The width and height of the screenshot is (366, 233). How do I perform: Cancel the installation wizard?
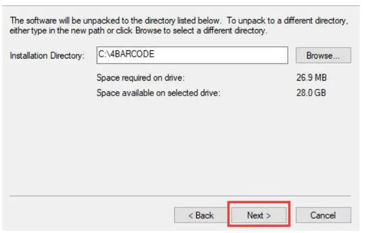[323, 215]
